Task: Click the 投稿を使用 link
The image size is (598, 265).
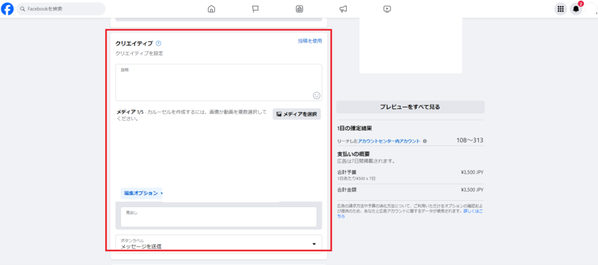Action: (310, 41)
